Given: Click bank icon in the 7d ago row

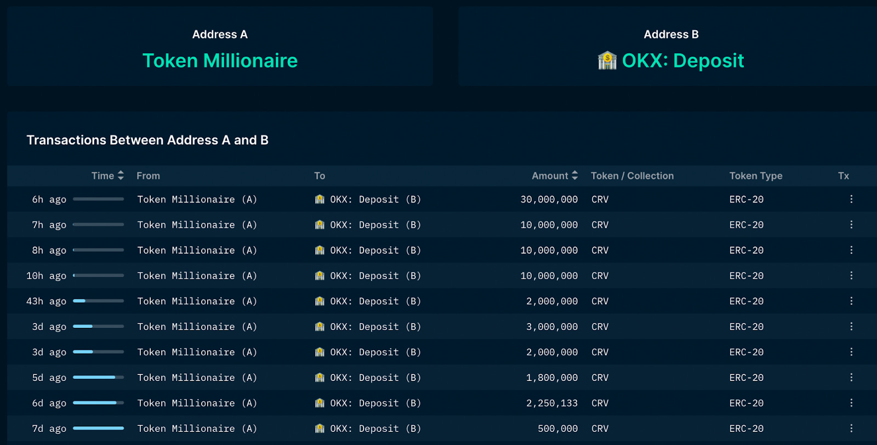Looking at the screenshot, I should (320, 428).
